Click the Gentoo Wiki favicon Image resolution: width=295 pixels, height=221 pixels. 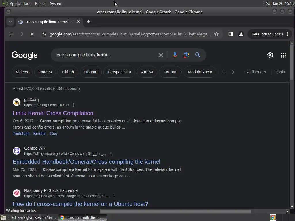16,151
